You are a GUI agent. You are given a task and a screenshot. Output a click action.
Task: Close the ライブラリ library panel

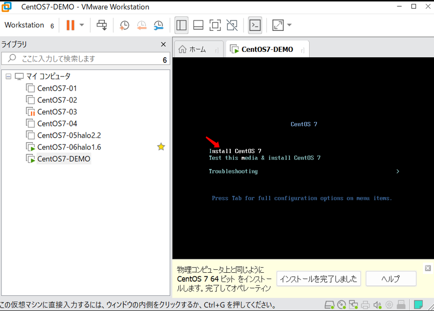click(x=163, y=44)
